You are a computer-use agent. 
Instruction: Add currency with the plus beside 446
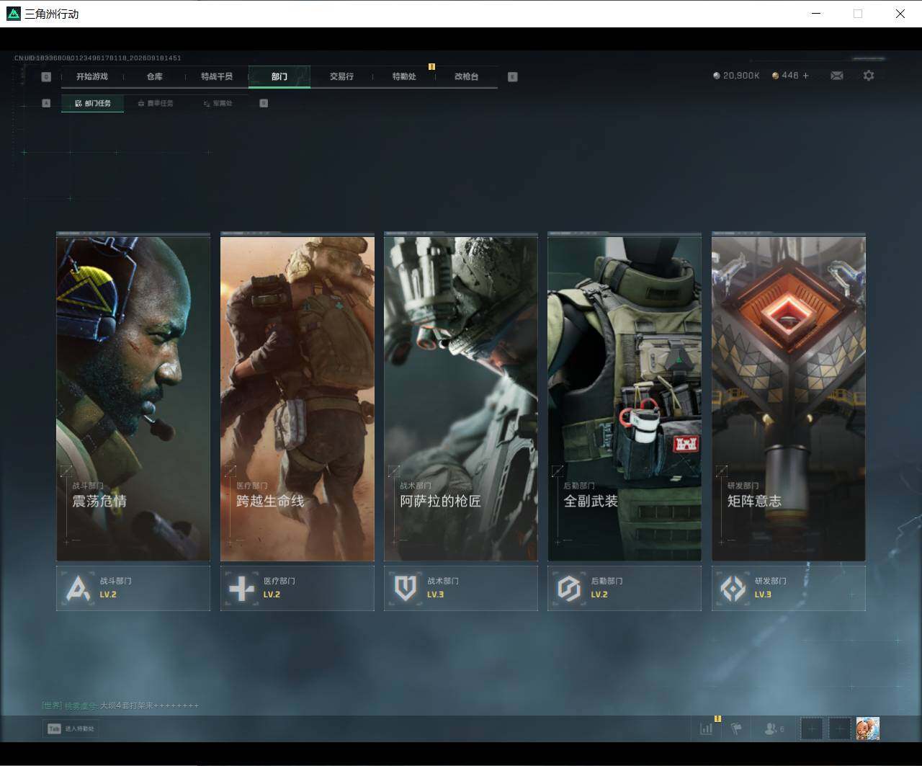pos(805,76)
